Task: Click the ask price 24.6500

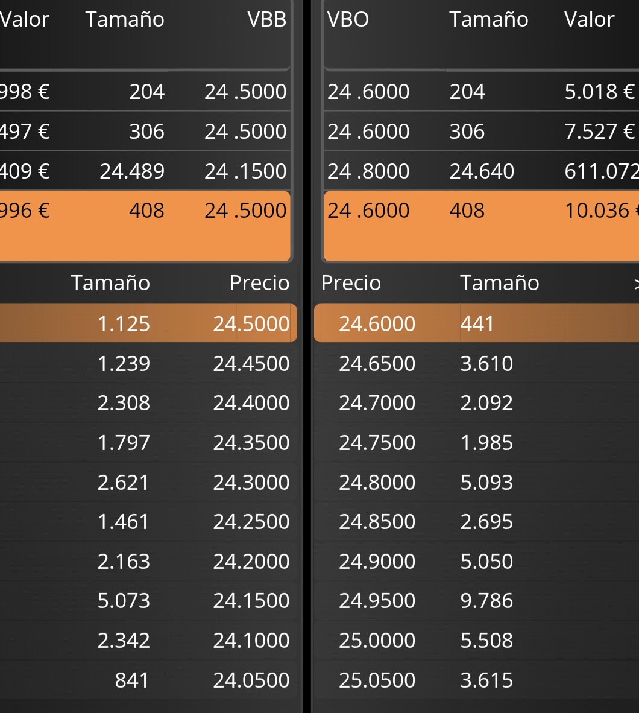Action: tap(377, 364)
